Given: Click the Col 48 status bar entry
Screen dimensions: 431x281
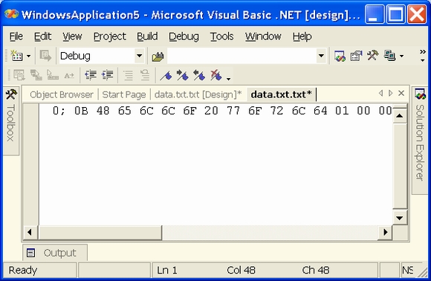Looking at the screenshot, I should [241, 271].
